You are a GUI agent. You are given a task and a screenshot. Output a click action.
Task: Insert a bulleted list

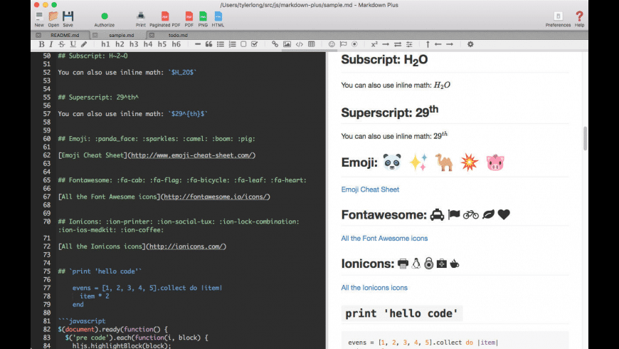point(221,44)
